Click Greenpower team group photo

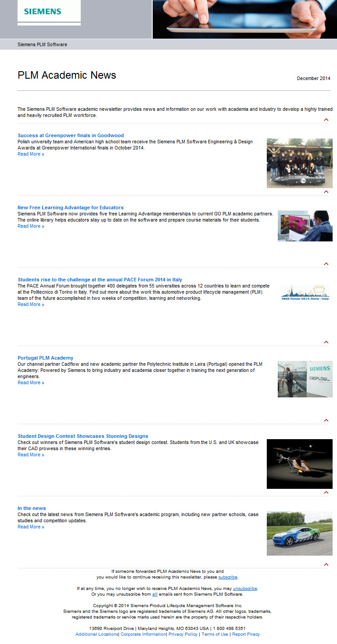[300, 163]
